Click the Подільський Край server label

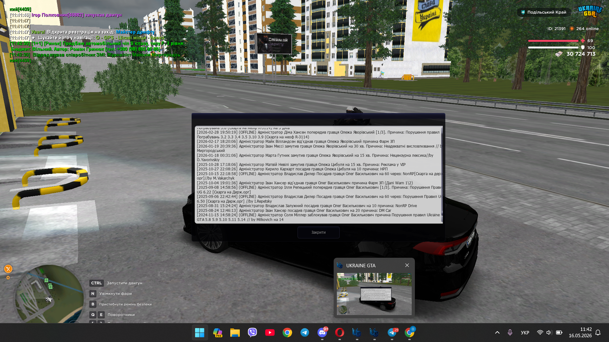tap(543, 12)
